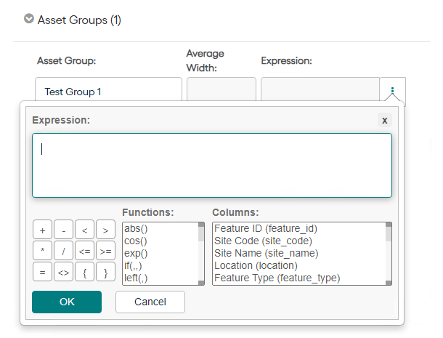Screen dimensions: 443x338
Task: Click the minus operator button
Action: tap(63, 231)
